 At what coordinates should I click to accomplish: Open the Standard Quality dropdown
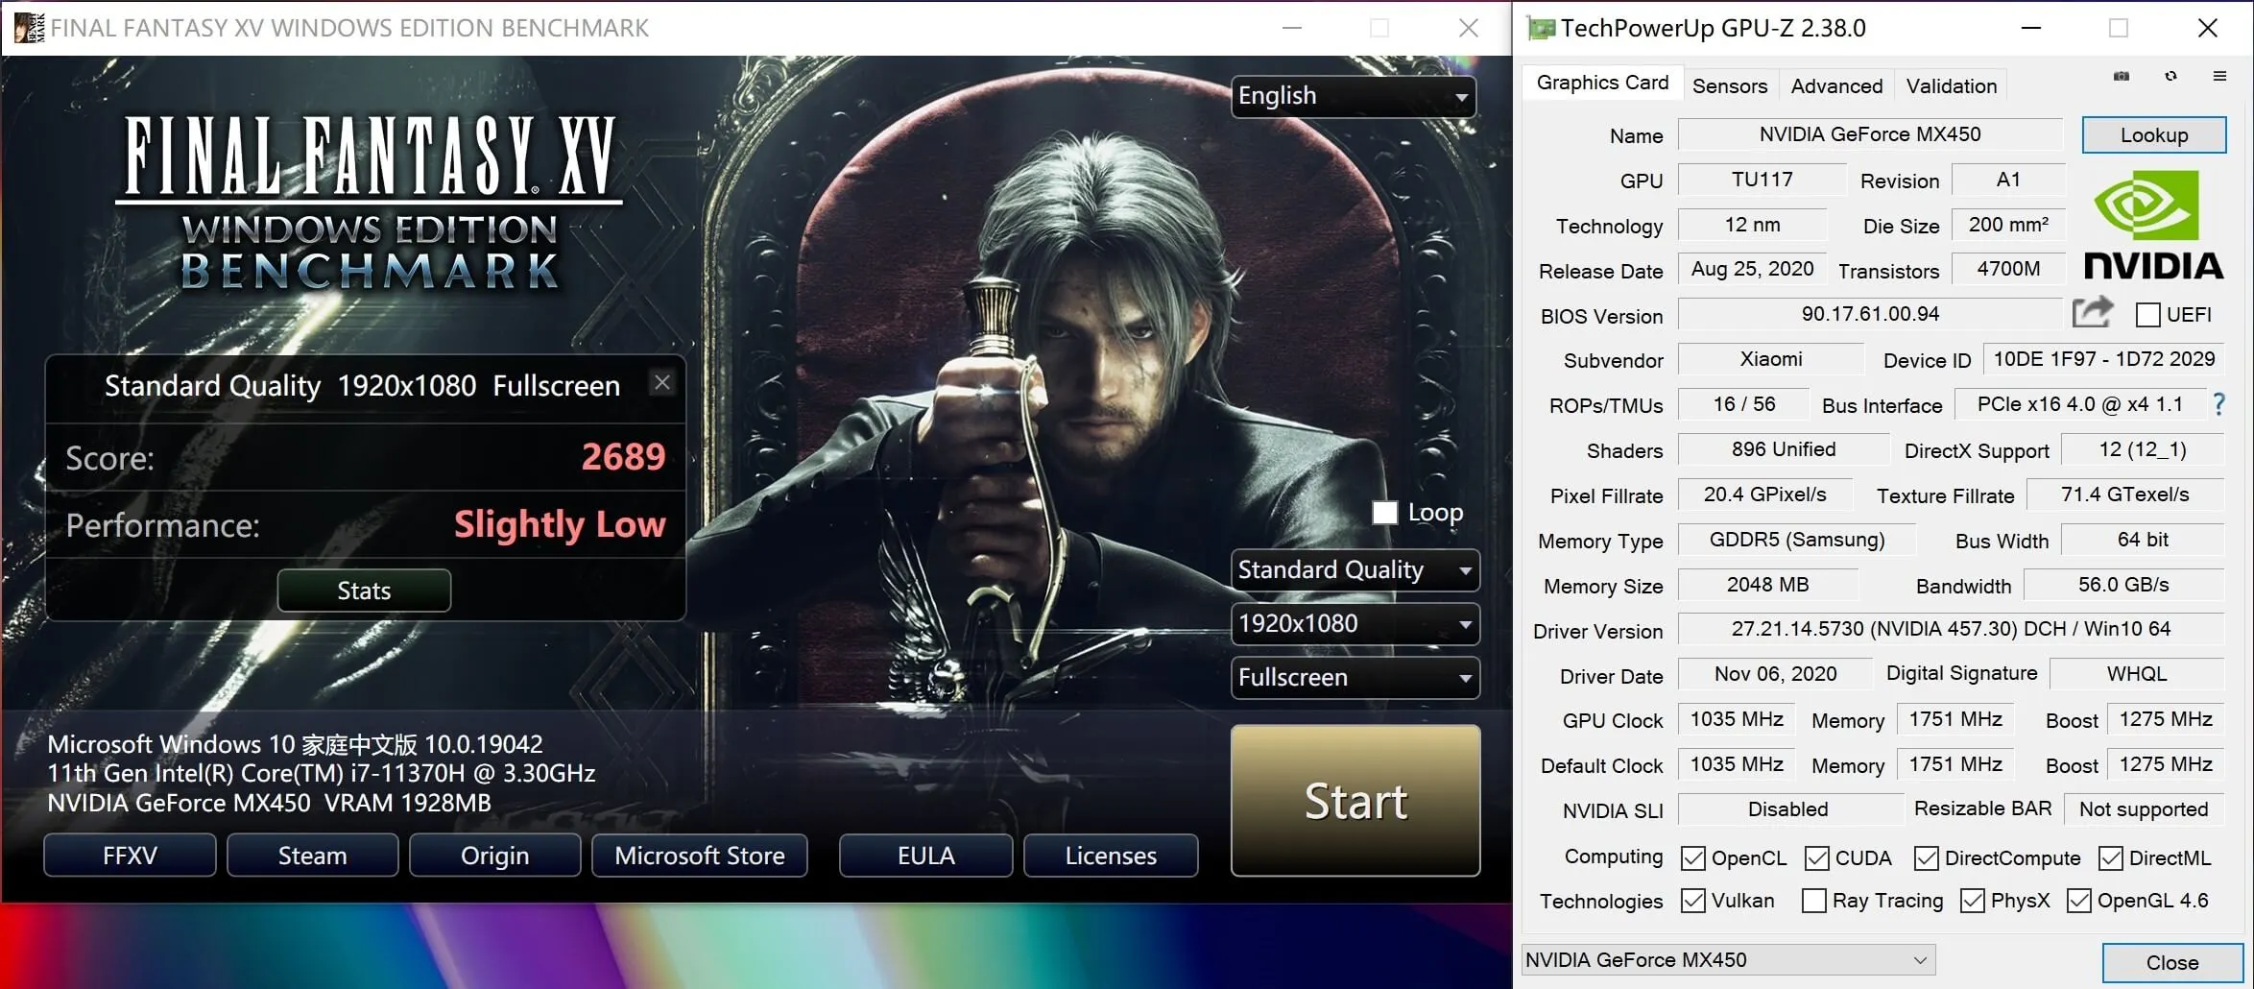(x=1355, y=570)
